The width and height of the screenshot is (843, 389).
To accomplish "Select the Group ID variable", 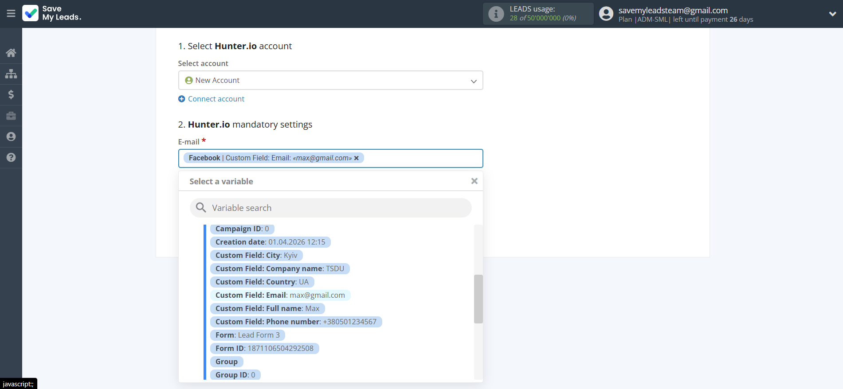I will (235, 375).
